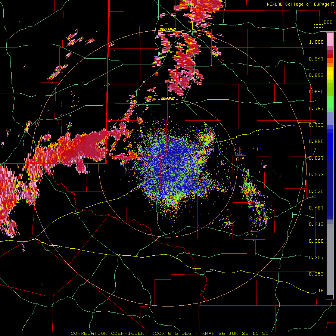Select the 0.680 scale value
The width and height of the screenshot is (336, 336).
point(316,141)
